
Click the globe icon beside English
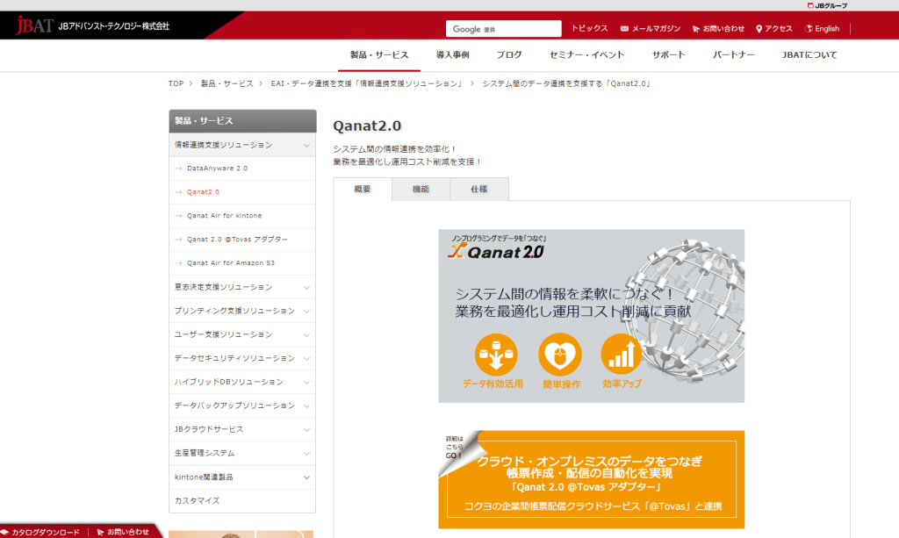tap(809, 29)
